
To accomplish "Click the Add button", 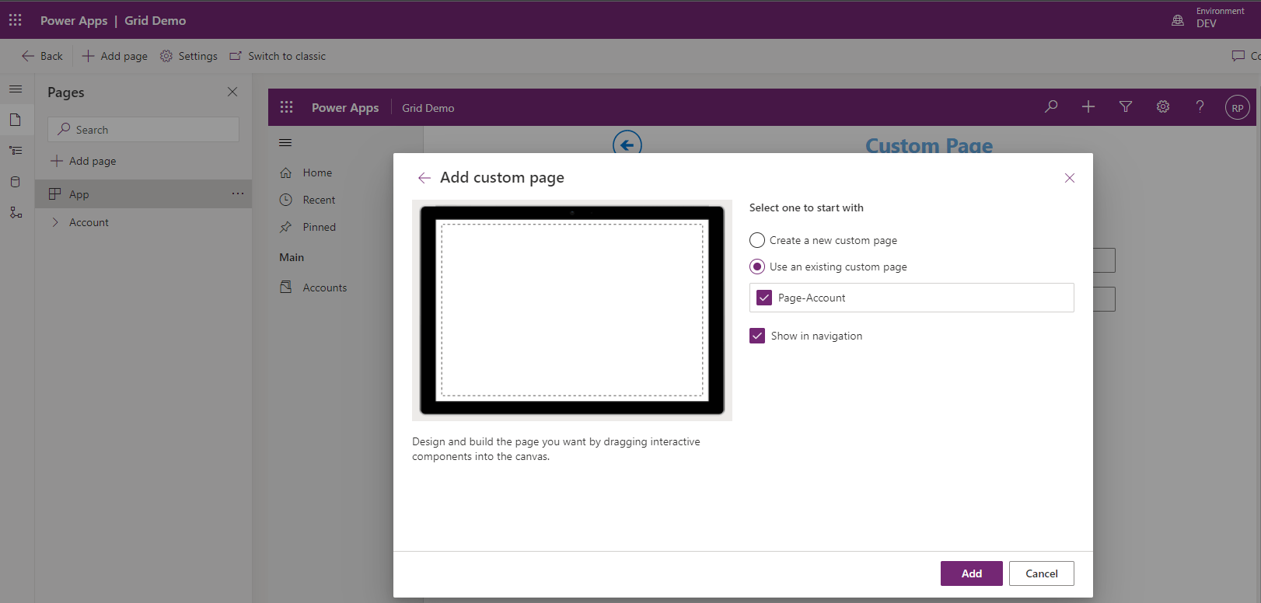I will [x=972, y=573].
